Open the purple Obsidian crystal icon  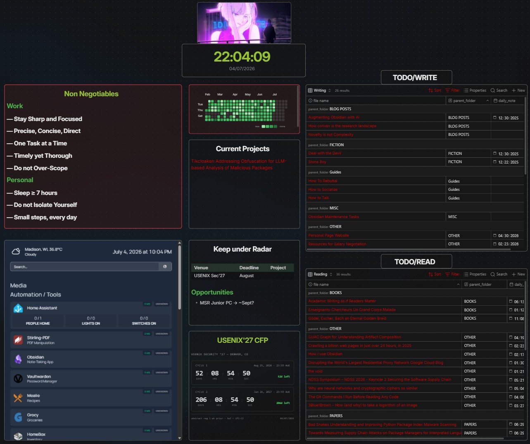point(18,359)
